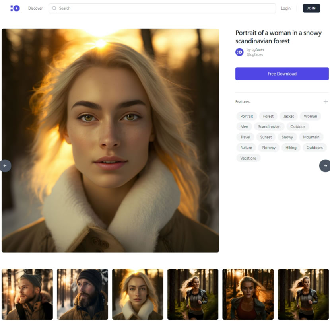Open thumbnail of bearded man in dark beanie
Screen dimensions: 330x323
click(83, 294)
